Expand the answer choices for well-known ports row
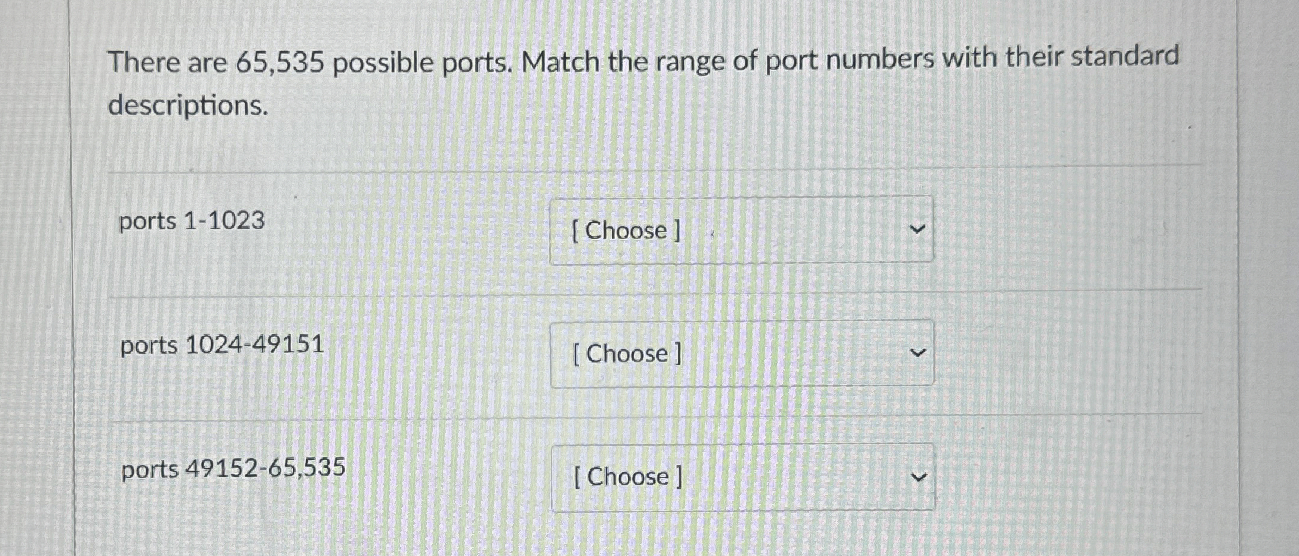The height and width of the screenshot is (556, 1299). coord(741,230)
